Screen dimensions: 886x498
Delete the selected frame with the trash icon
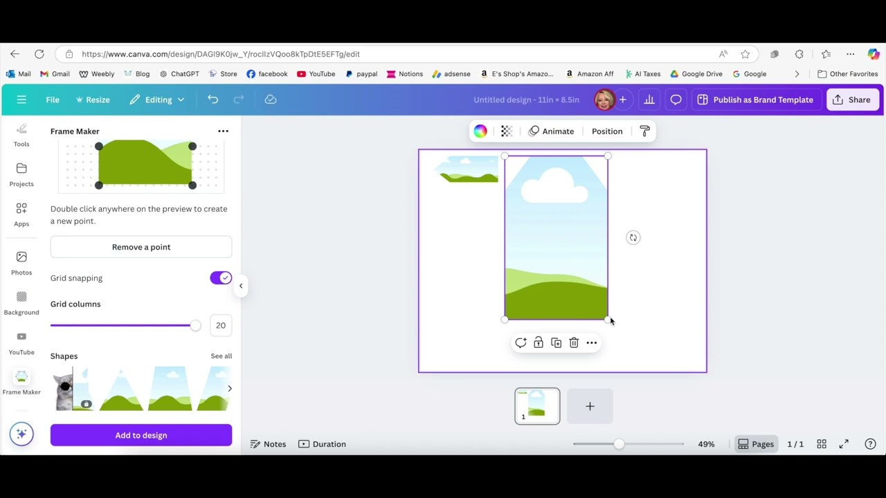click(574, 343)
